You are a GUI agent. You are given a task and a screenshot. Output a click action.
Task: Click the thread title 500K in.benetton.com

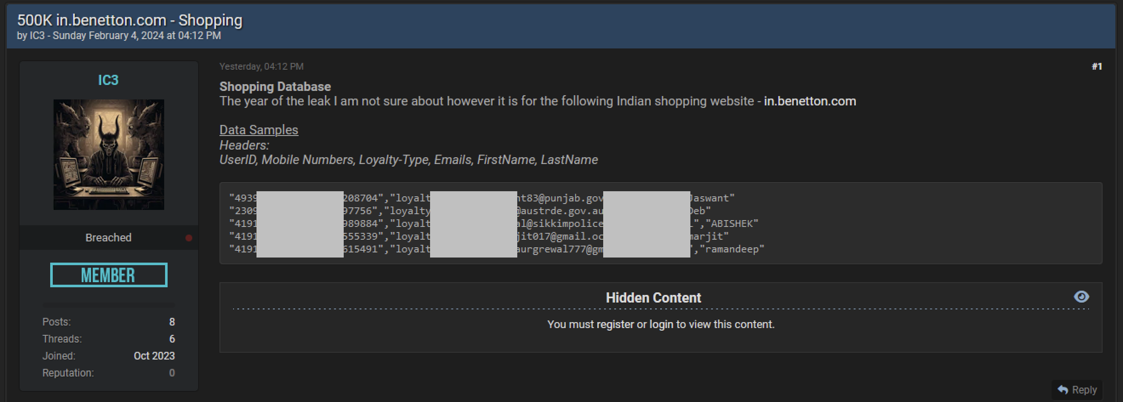[x=129, y=20]
